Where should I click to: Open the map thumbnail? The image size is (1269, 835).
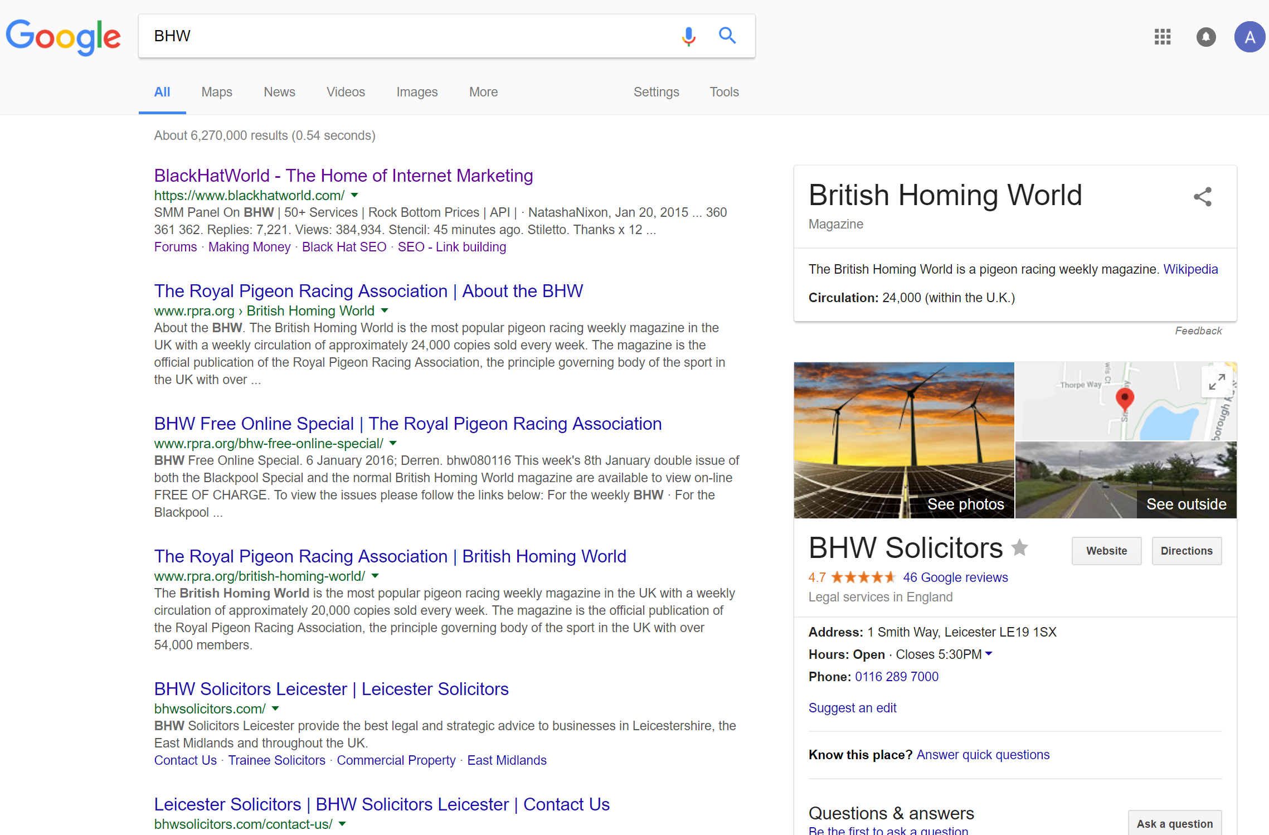click(x=1126, y=401)
